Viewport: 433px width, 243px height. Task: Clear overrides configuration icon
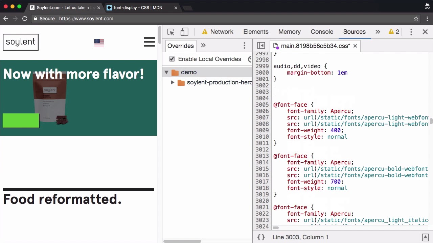click(x=250, y=59)
